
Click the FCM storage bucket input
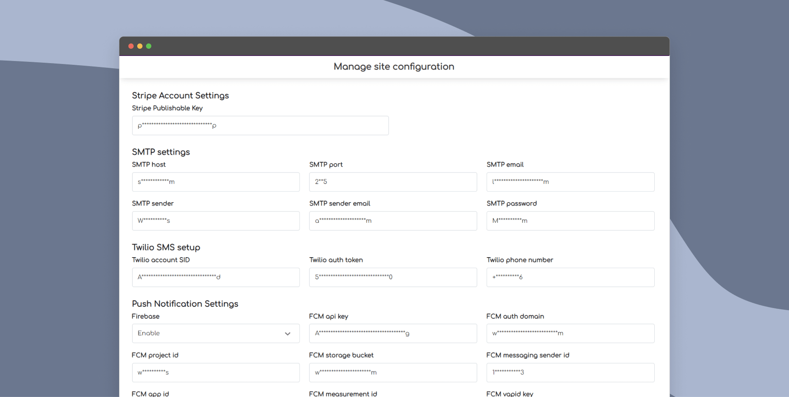393,372
